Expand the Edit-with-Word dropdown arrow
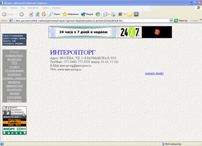The height and width of the screenshot is (146, 202). [x=125, y=14]
